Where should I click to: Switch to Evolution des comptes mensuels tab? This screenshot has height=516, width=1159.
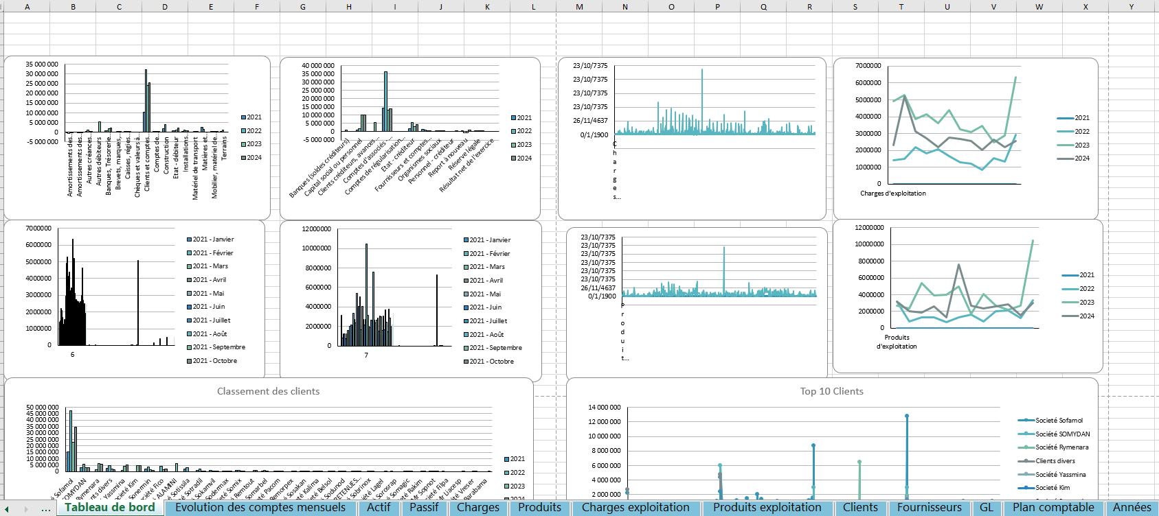click(260, 508)
